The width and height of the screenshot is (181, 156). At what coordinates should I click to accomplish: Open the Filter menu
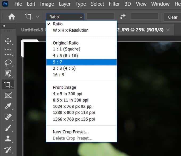114,4
